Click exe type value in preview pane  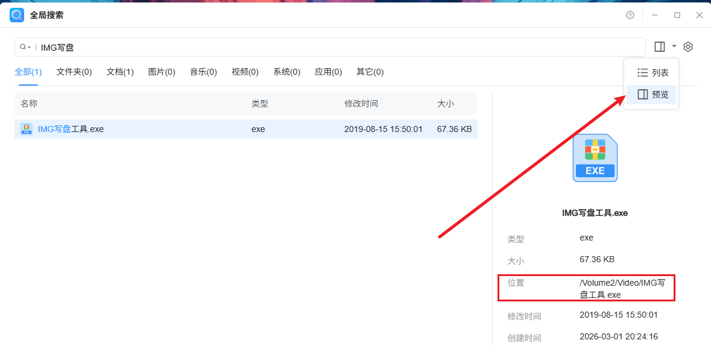pyautogui.click(x=586, y=237)
